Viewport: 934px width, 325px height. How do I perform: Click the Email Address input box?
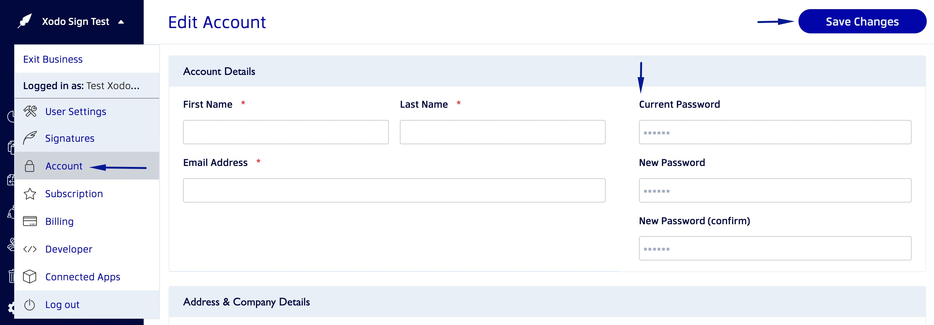[x=394, y=190]
